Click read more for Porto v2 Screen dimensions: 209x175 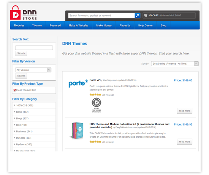click(x=185, y=111)
